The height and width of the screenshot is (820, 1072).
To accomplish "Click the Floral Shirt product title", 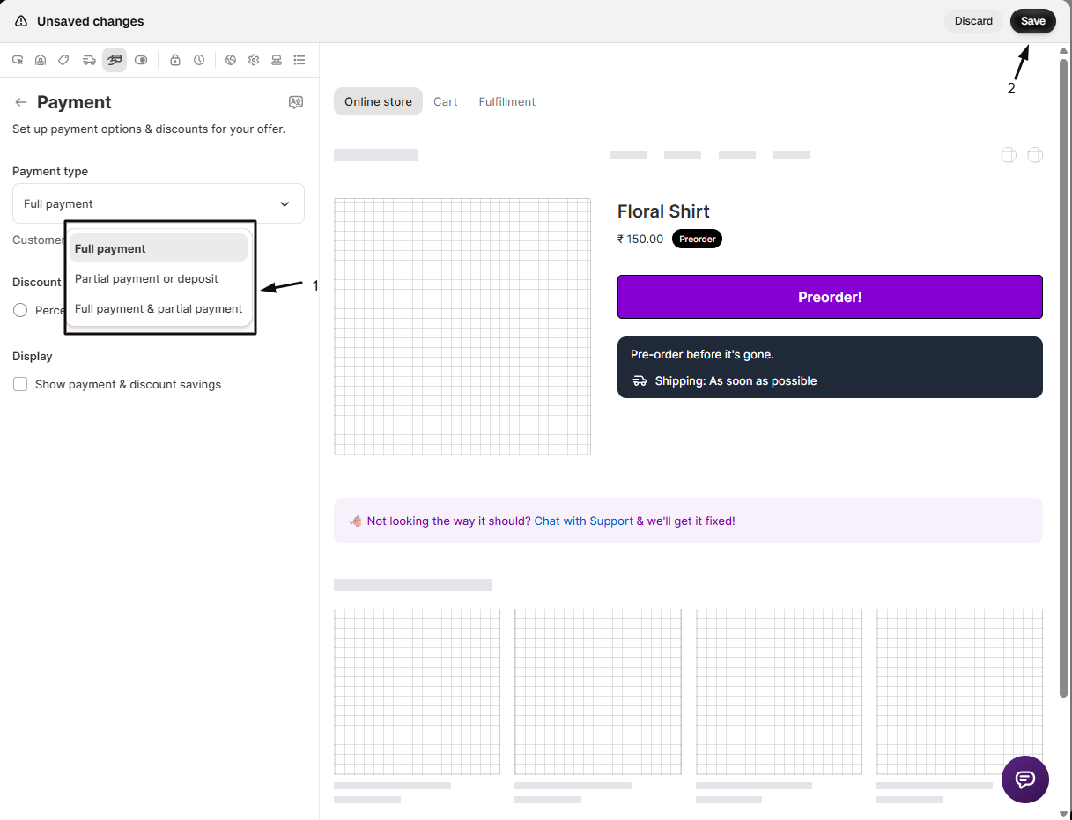I will 663,211.
